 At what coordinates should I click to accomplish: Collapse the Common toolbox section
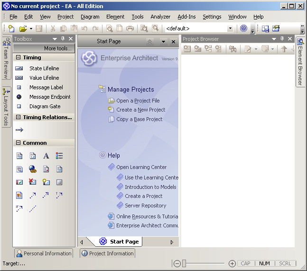[x=18, y=143]
